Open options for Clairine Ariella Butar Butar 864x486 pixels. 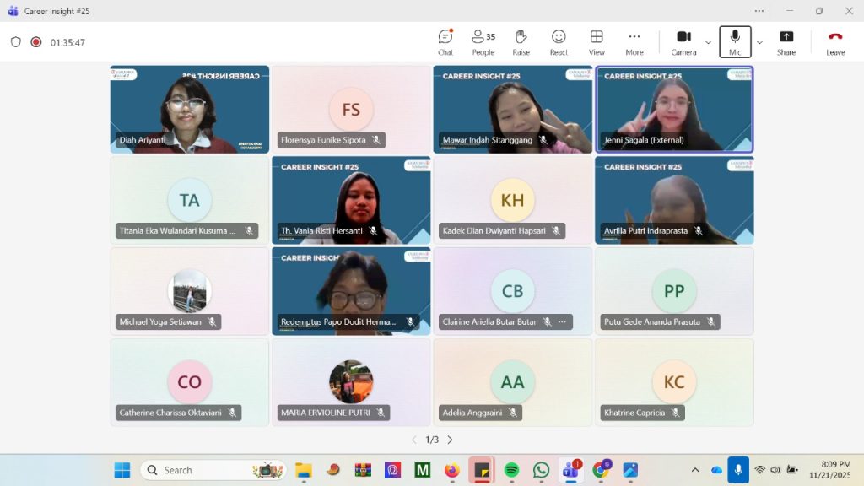pyautogui.click(x=562, y=321)
